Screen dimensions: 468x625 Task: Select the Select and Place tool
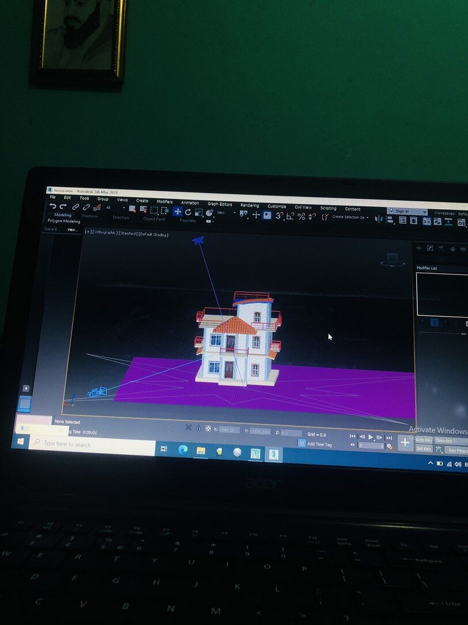(209, 213)
